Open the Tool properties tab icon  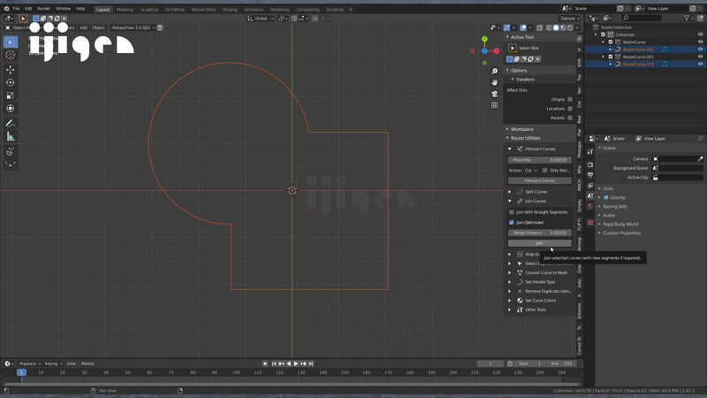coord(590,152)
